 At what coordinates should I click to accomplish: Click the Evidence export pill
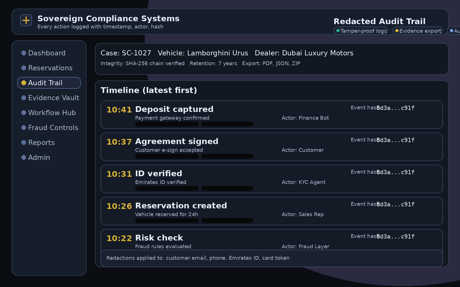(417, 31)
